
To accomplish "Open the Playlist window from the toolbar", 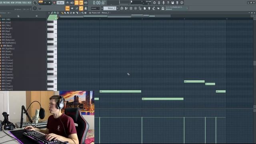I will tap(122, 8).
